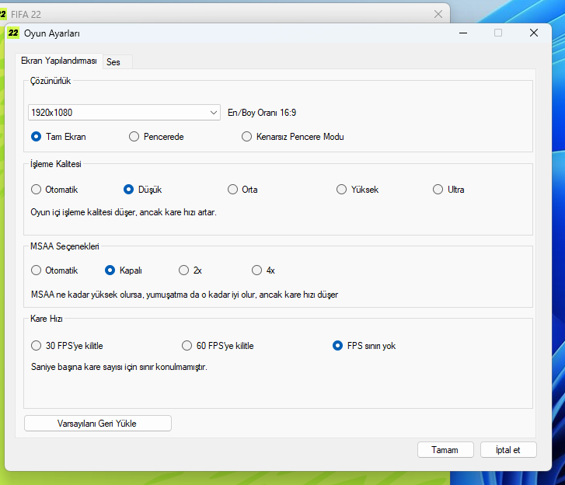The width and height of the screenshot is (565, 485).
Task: Switch to the Ses tab
Action: click(117, 62)
